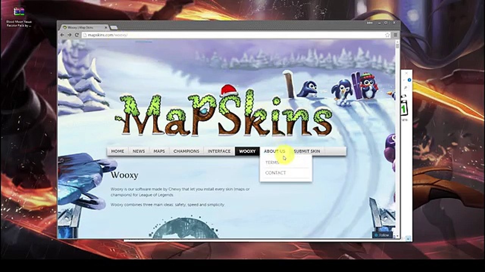This screenshot has height=272, width=485.
Task: Expand the ABOUT US dropdown menu
Action: click(275, 151)
